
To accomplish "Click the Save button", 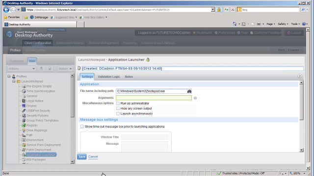I will pyautogui.click(x=82, y=156).
